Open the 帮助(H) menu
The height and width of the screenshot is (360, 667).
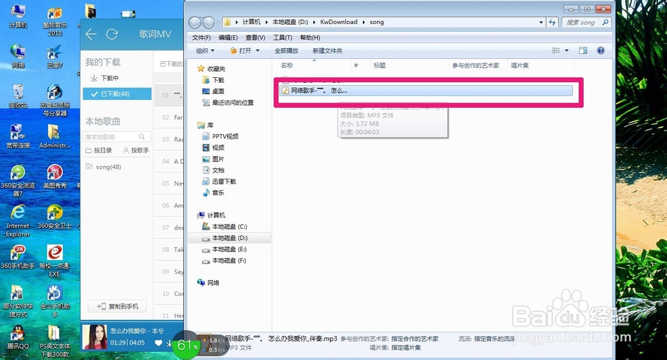310,37
